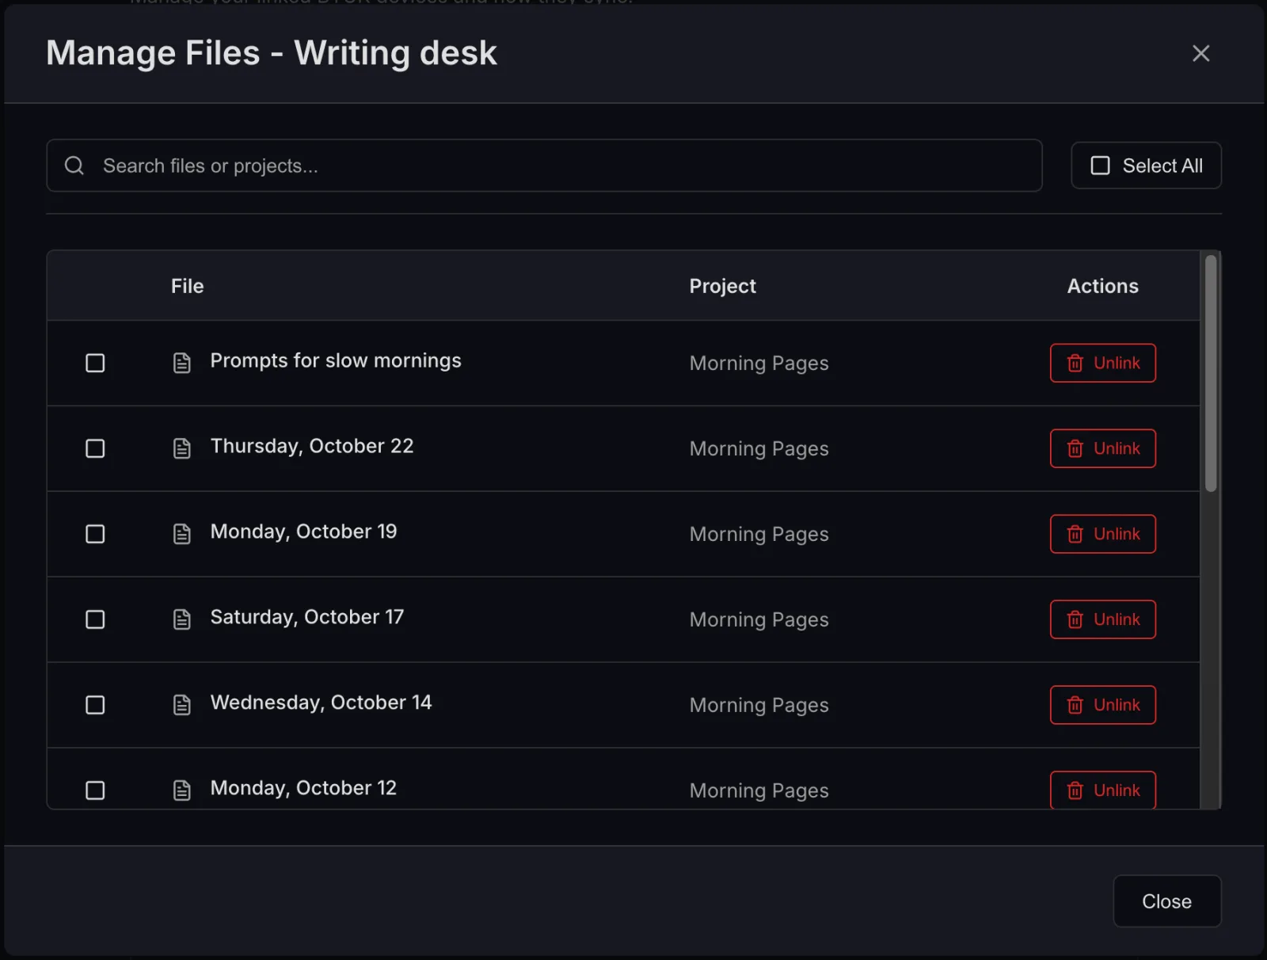Click file name Wednesday, October 14

point(321,703)
